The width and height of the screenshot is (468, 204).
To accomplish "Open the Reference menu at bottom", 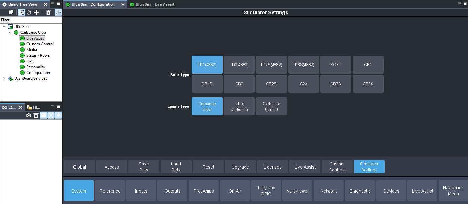I will (110, 191).
